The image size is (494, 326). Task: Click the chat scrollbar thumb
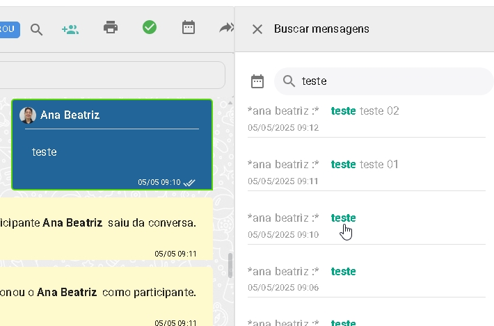point(230,266)
